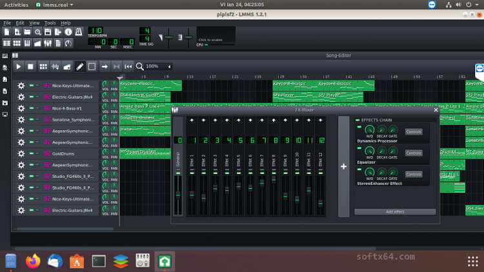Open the File menu
Screen dimensions: 484x272
click(x=7, y=23)
